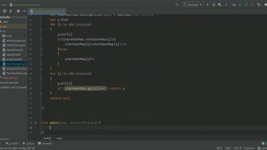Open employee.kt in the project tree

14,59
